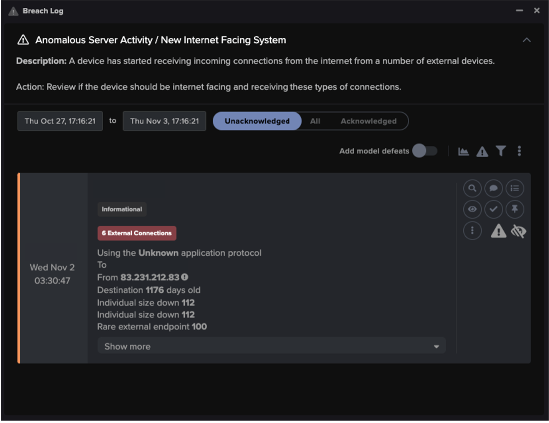The image size is (549, 423).
Task: Open the kebab menu in the top toolbar
Action: pos(519,151)
